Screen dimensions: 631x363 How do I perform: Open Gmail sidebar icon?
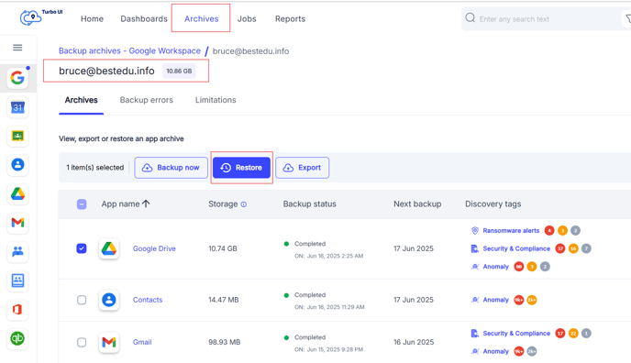pyautogui.click(x=17, y=223)
